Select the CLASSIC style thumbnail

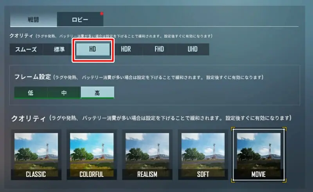coord(36,155)
